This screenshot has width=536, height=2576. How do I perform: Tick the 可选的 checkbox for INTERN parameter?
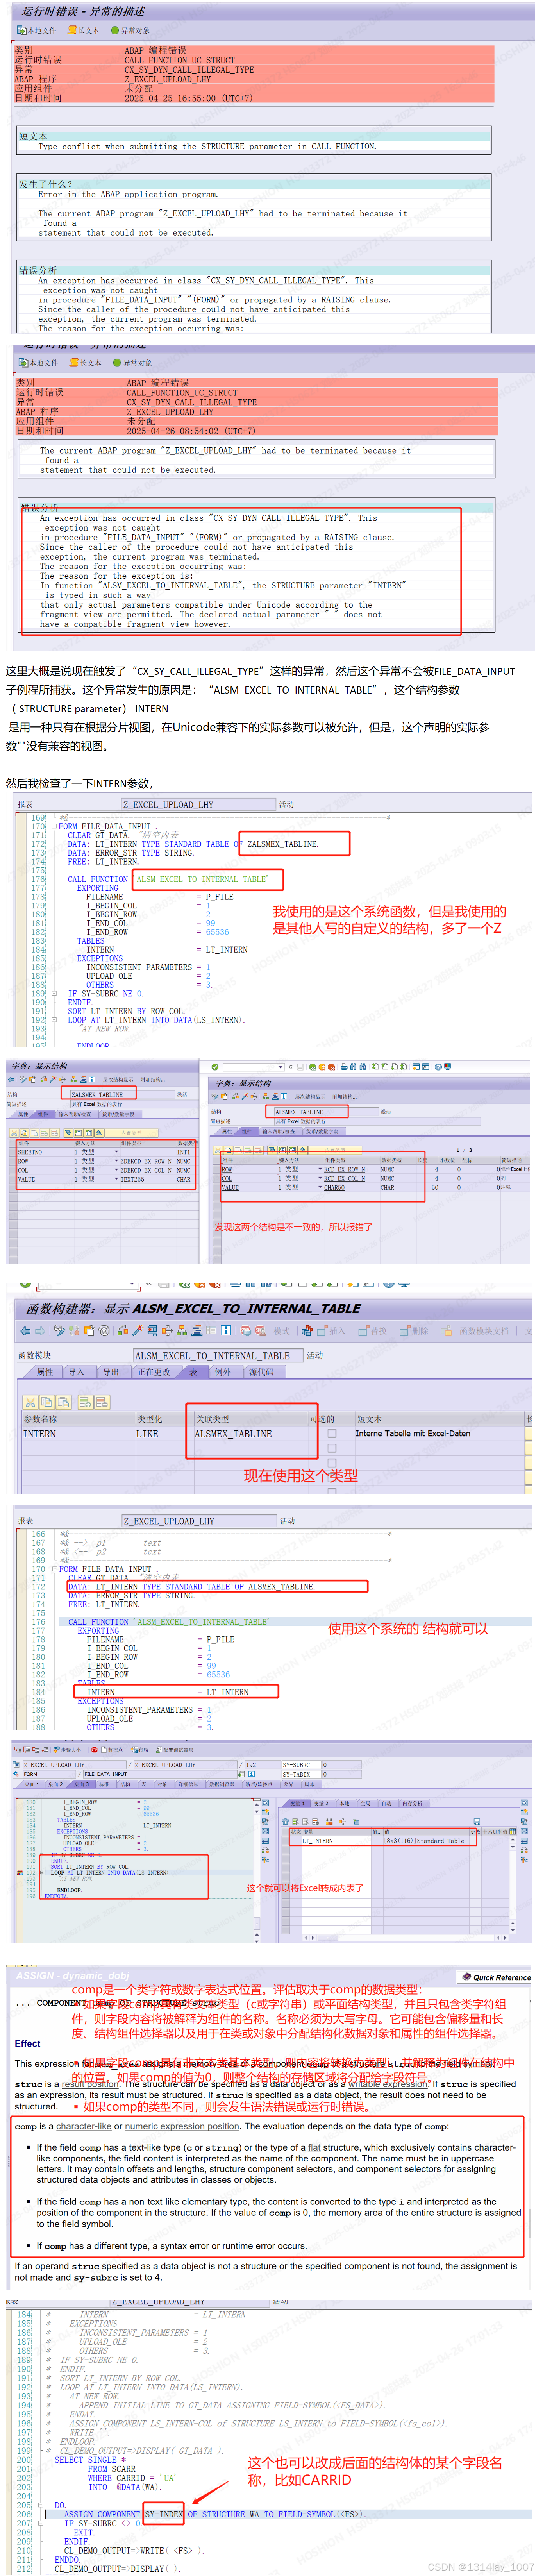coord(332,1434)
